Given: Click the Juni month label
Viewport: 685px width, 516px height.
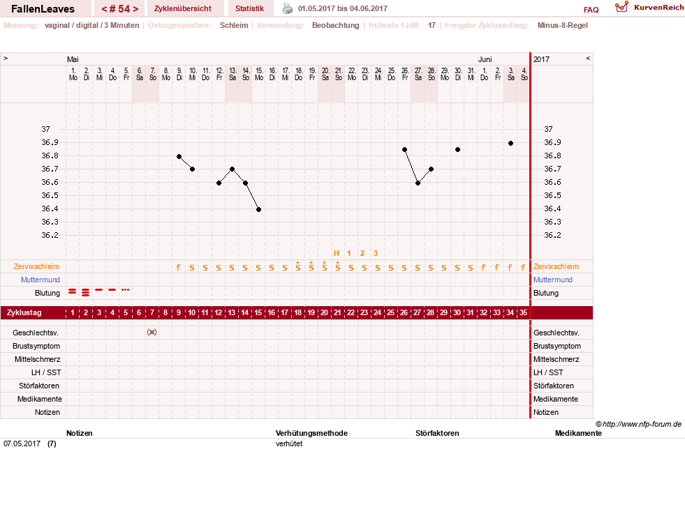Looking at the screenshot, I should click(x=485, y=59).
